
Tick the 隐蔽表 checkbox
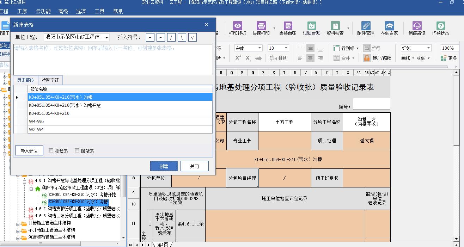77,151
